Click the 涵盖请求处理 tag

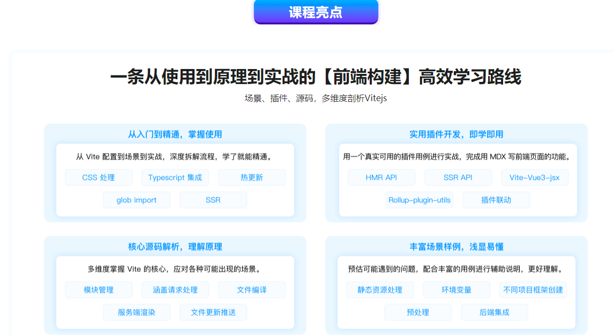coord(175,290)
